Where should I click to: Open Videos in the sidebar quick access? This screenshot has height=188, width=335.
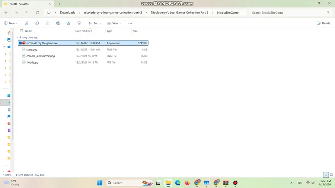coord(9,130)
